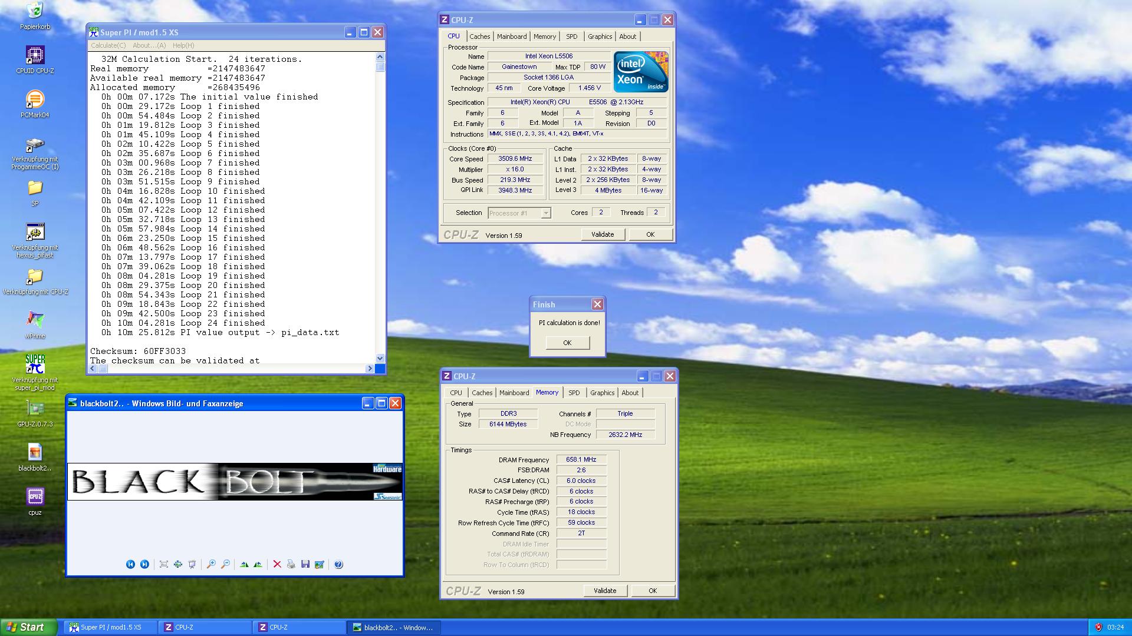Screen dimensions: 1132x636
Task: Go to next image in picture viewer
Action: [x=144, y=564]
